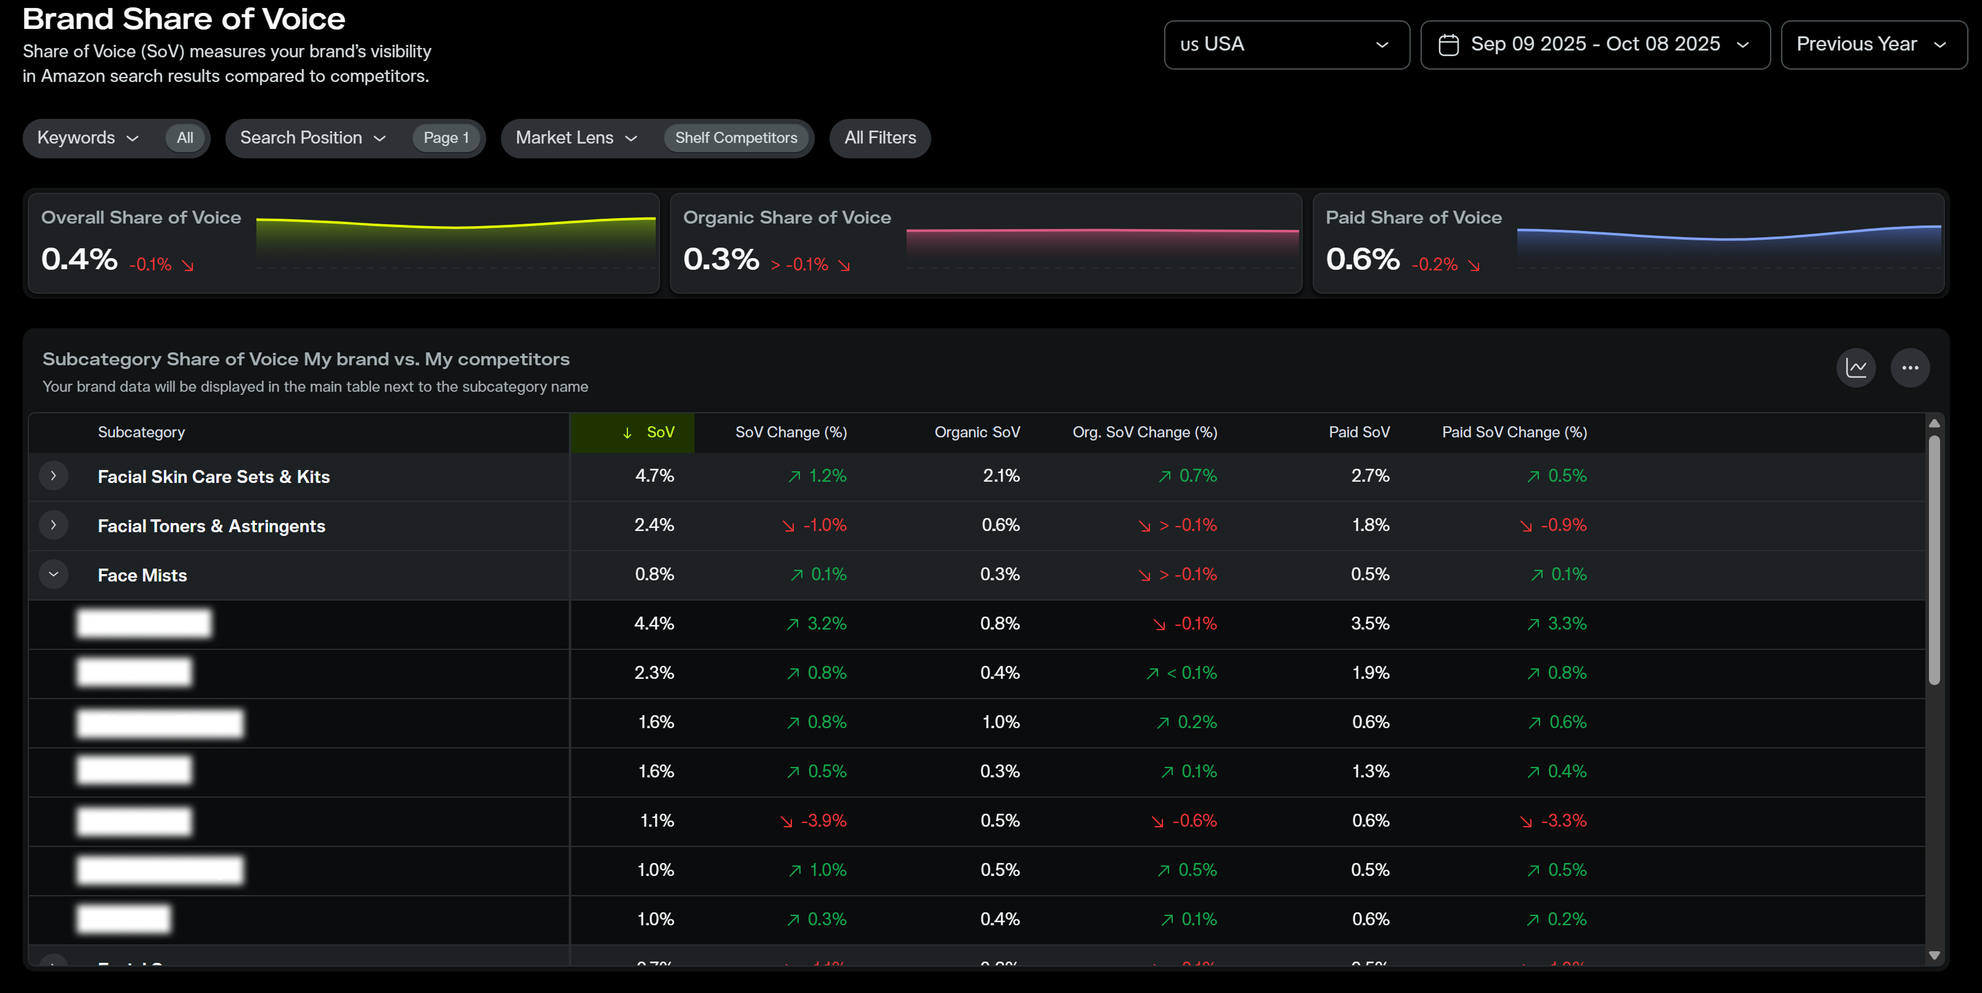Open the USA country dropdown
The height and width of the screenshot is (993, 1982).
(x=1286, y=44)
